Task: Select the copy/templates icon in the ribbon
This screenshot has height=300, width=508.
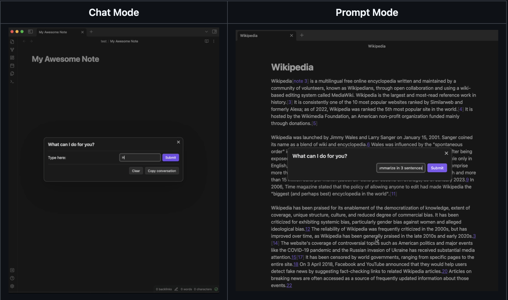Action: click(x=12, y=73)
